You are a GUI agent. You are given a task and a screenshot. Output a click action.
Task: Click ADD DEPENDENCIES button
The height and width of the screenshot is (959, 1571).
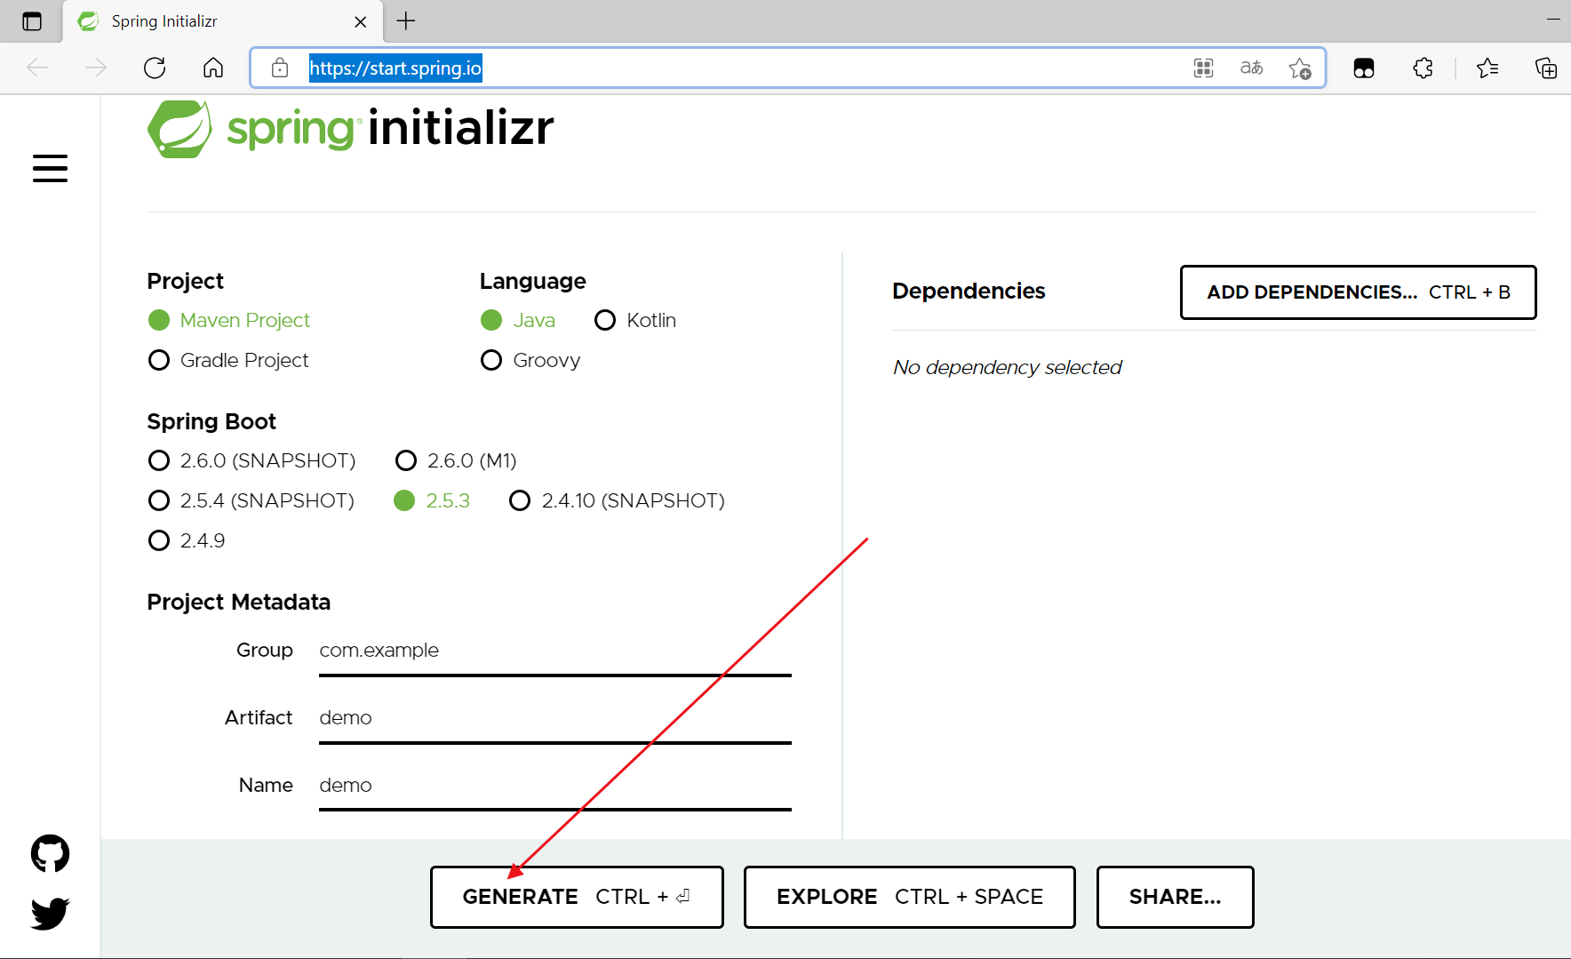pos(1359,292)
